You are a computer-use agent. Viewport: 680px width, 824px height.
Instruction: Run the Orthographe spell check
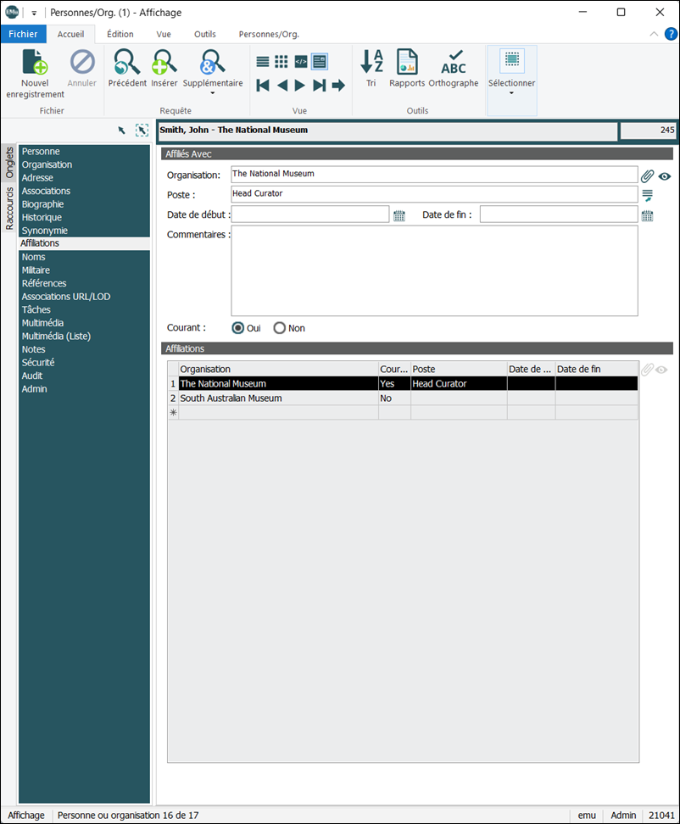[454, 62]
